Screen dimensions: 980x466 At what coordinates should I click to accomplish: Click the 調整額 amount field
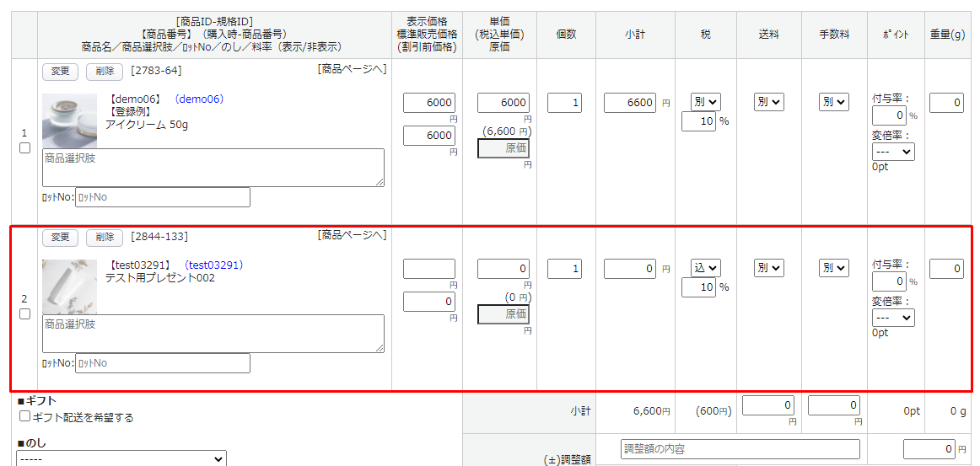(931, 449)
